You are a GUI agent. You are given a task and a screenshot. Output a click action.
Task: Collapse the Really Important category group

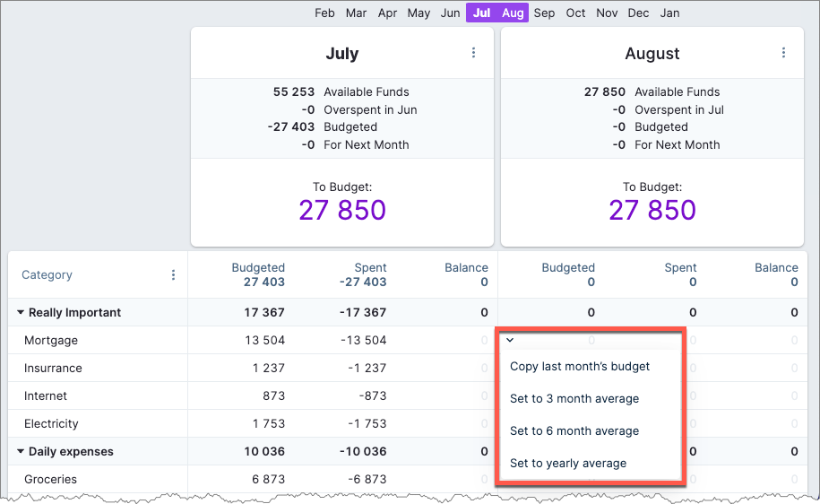21,313
